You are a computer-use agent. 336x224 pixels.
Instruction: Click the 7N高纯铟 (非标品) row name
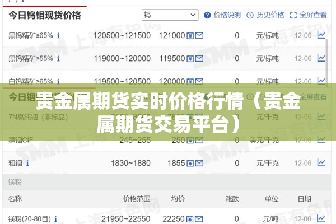click(x=38, y=117)
